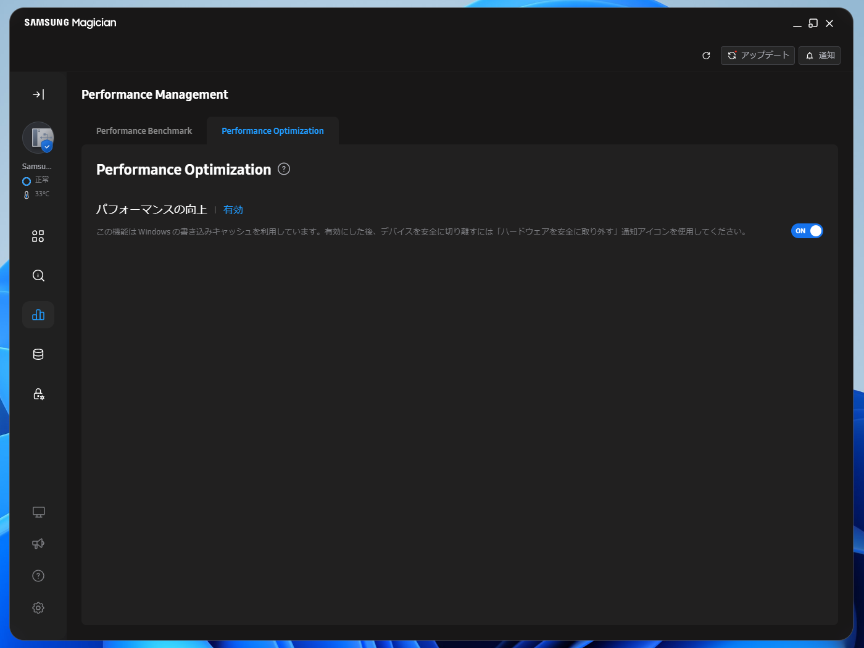Expand the sidebar with the arrow icon
The width and height of the screenshot is (864, 648).
pyautogui.click(x=38, y=94)
